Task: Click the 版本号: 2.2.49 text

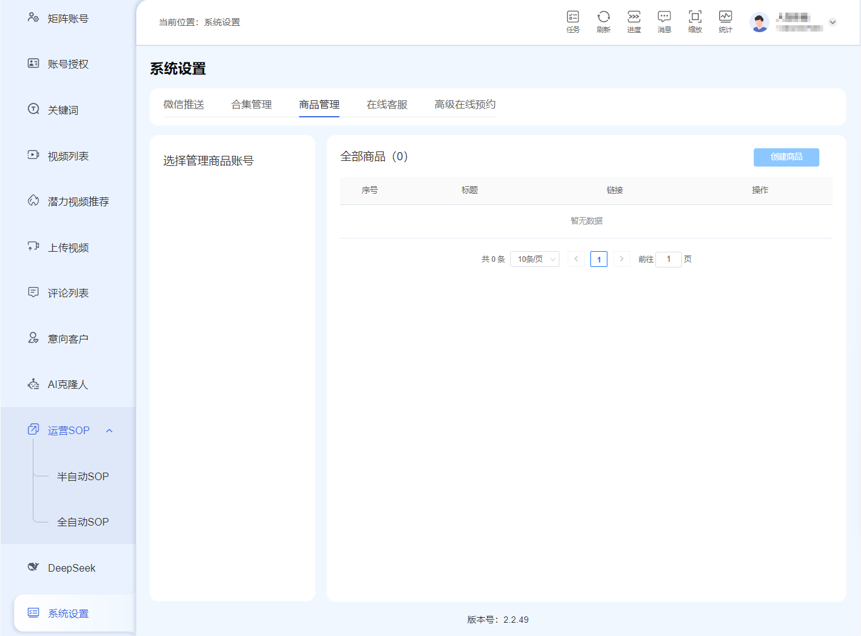Action: (x=498, y=620)
